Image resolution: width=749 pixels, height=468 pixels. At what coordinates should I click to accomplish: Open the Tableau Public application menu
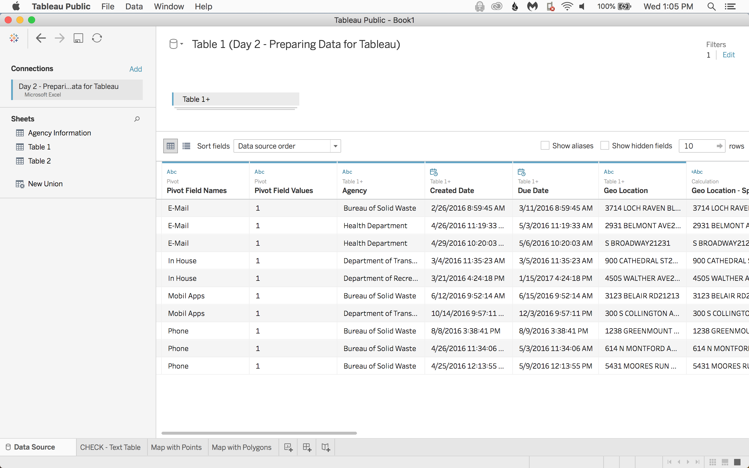click(x=61, y=6)
